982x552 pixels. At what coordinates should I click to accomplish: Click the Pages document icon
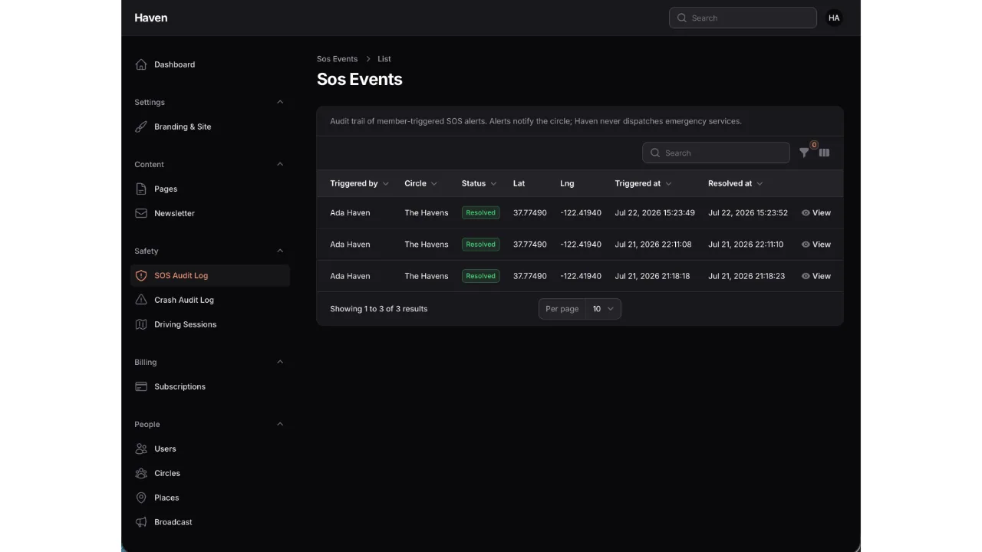pyautogui.click(x=141, y=189)
